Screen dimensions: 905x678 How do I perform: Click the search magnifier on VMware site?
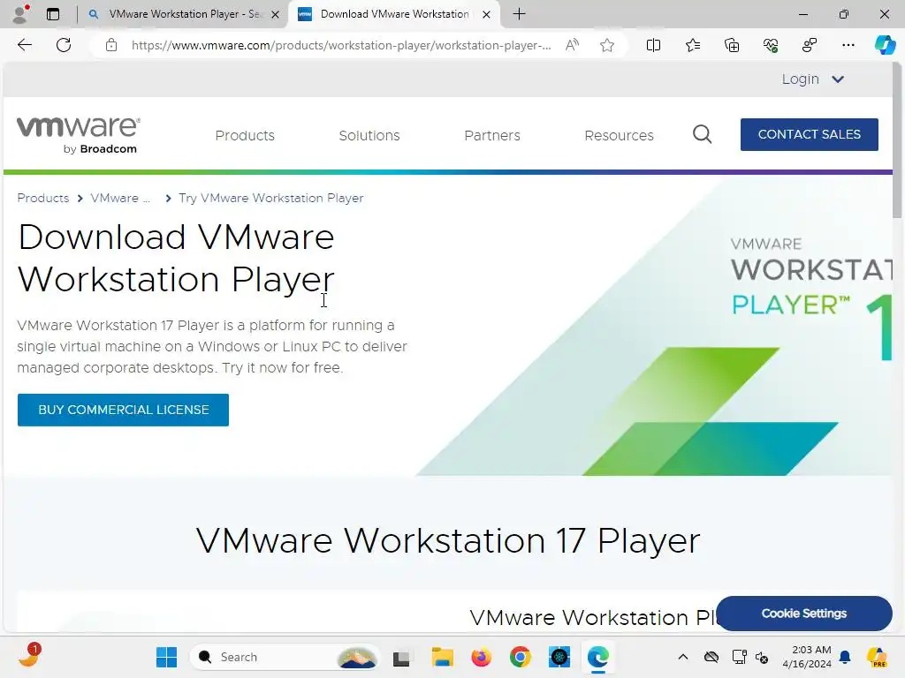coord(702,134)
